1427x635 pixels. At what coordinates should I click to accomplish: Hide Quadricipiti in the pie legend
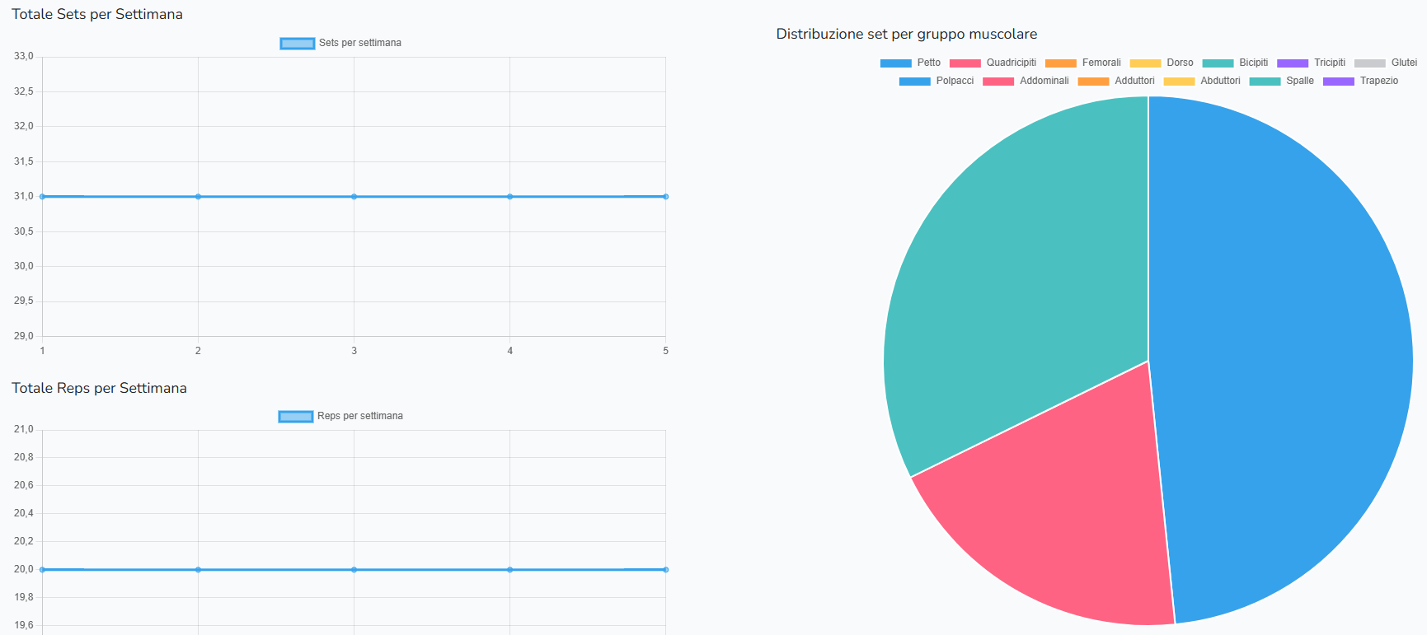pos(993,63)
